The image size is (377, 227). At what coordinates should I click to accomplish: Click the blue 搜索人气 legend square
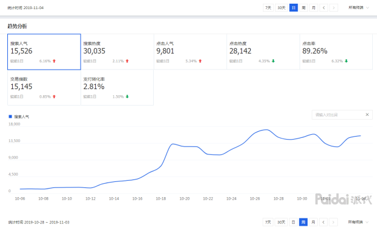pyautogui.click(x=10, y=117)
